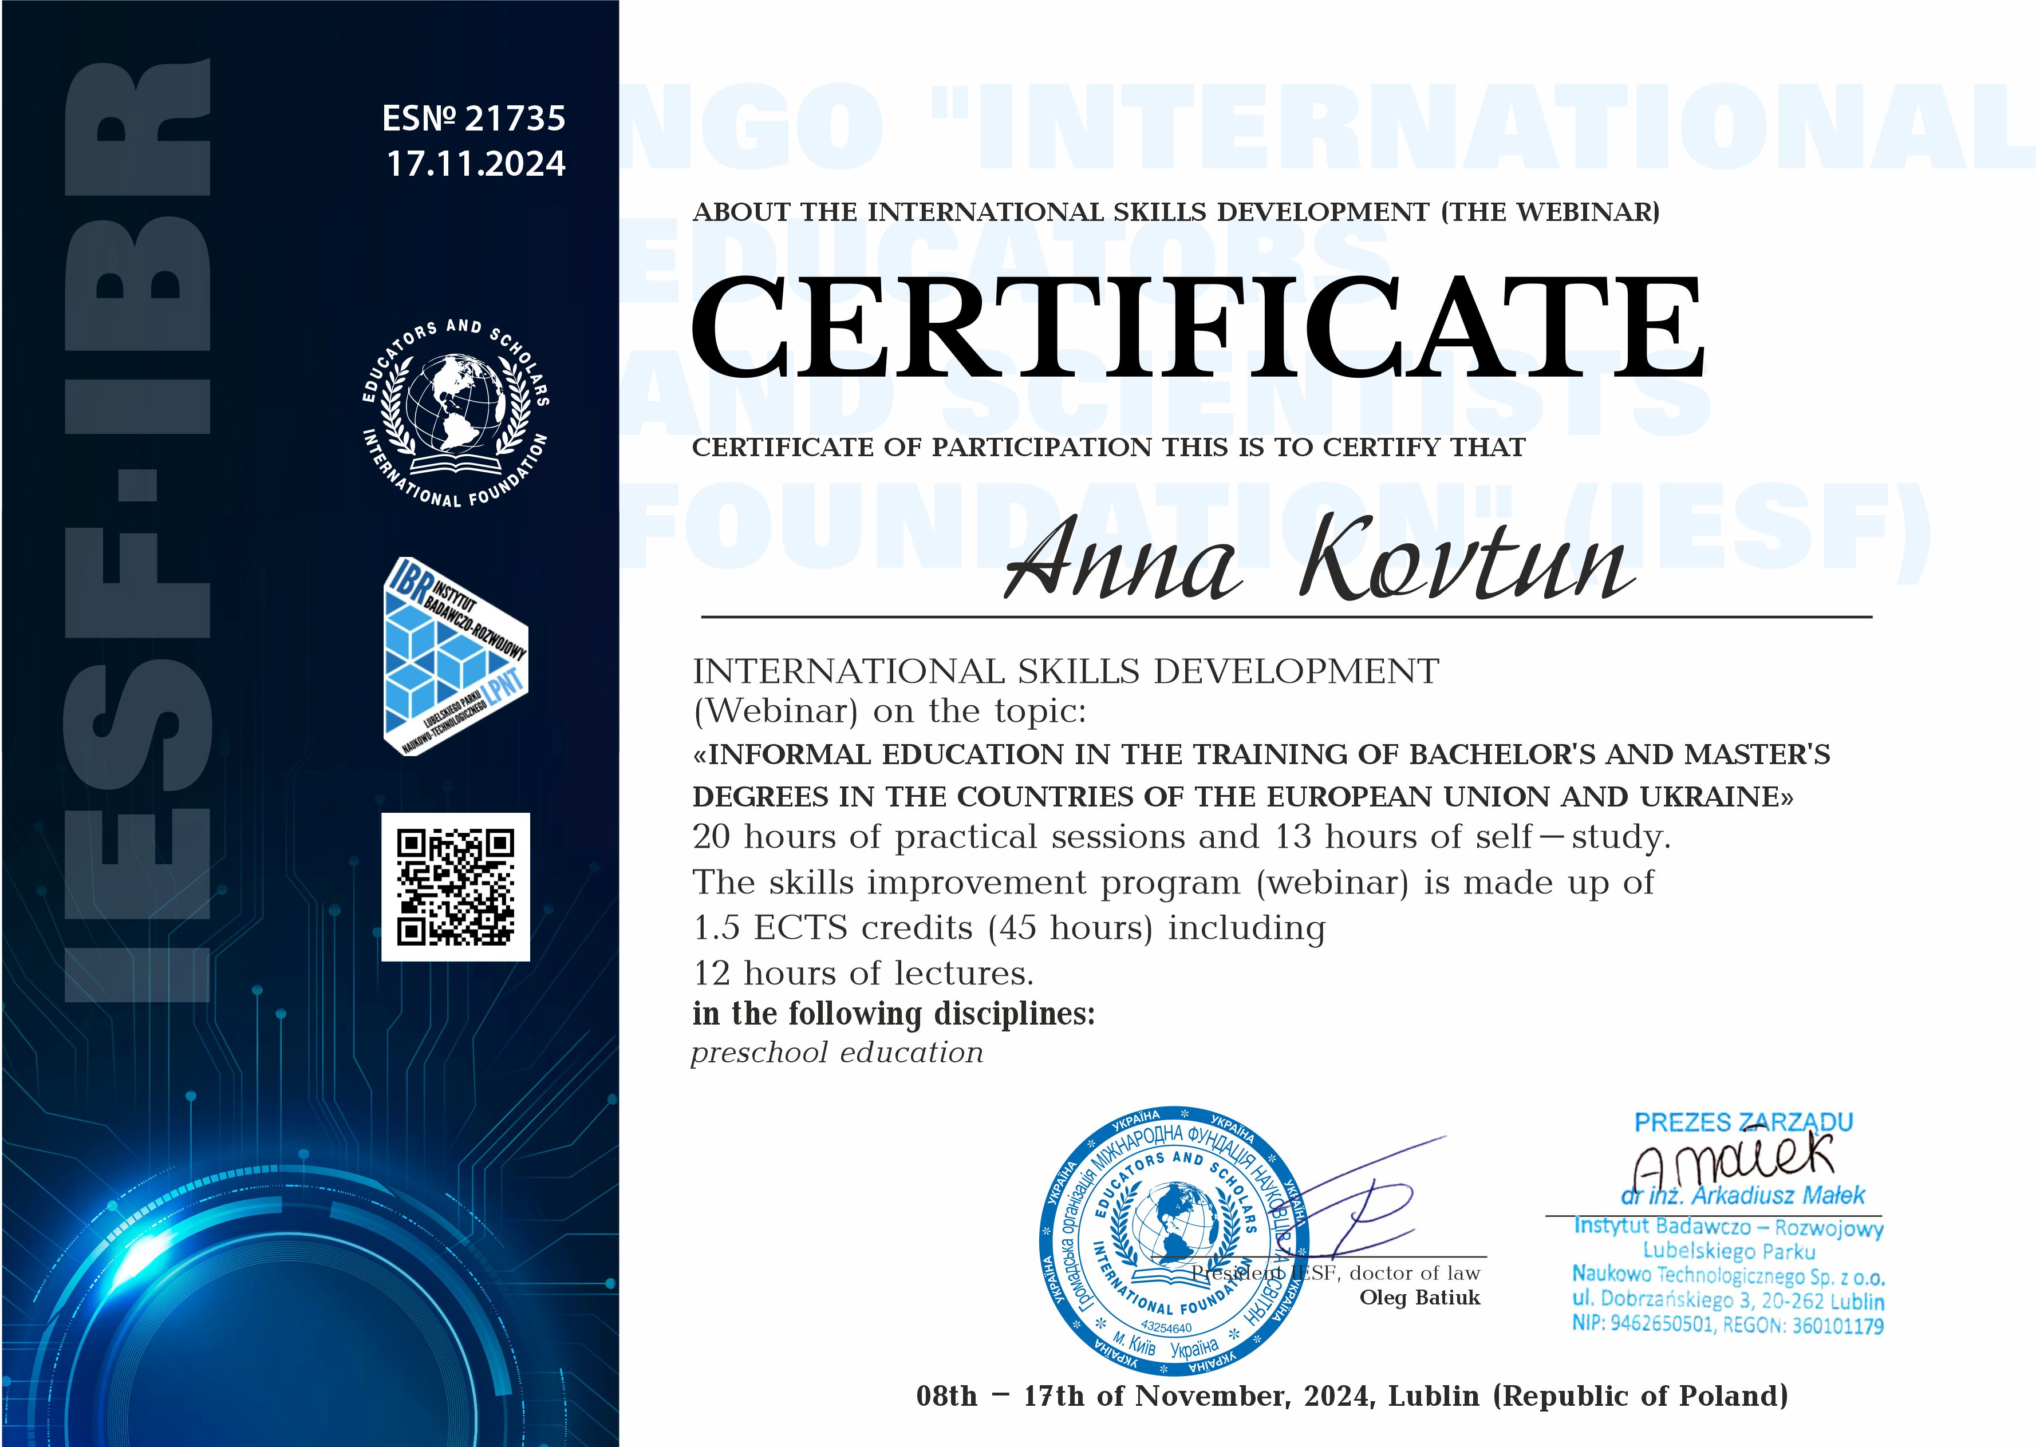Click the date line "08th – 17th of November, 2024, Lublin"

[x=1352, y=1396]
